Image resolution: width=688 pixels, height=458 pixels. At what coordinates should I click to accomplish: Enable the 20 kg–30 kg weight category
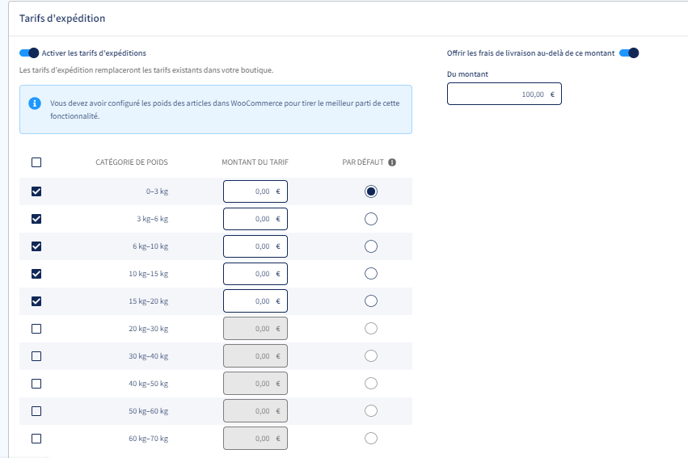36,329
